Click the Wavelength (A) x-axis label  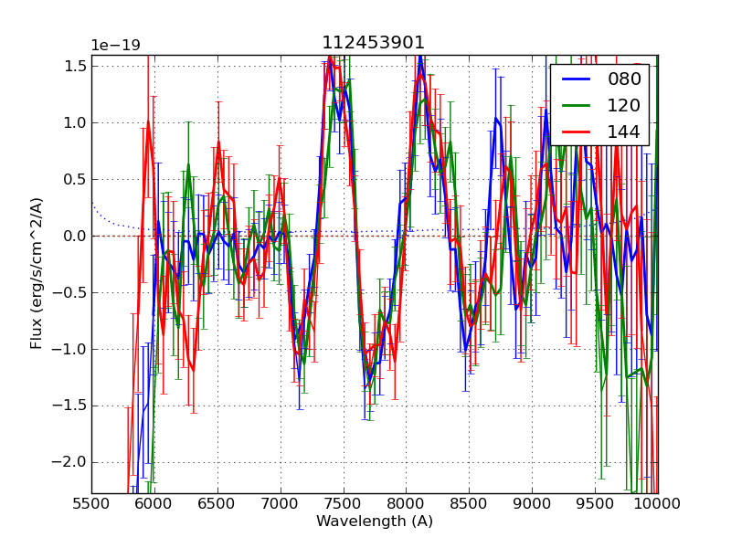375,522
